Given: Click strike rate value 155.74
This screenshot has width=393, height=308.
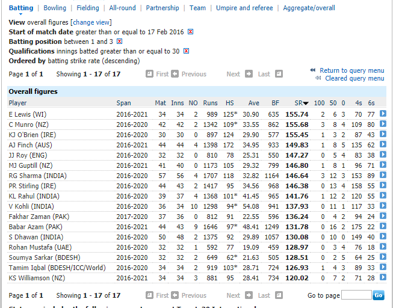Looking at the screenshot, I should click(x=297, y=114).
